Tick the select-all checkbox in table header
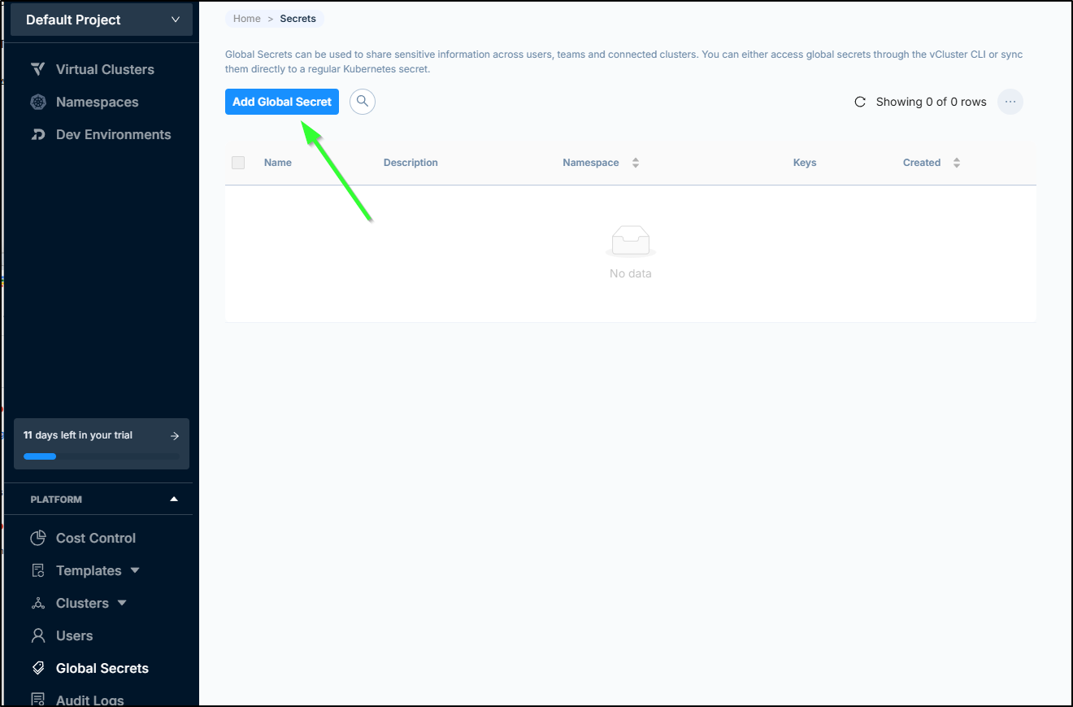Viewport: 1073px width, 707px height. point(238,163)
